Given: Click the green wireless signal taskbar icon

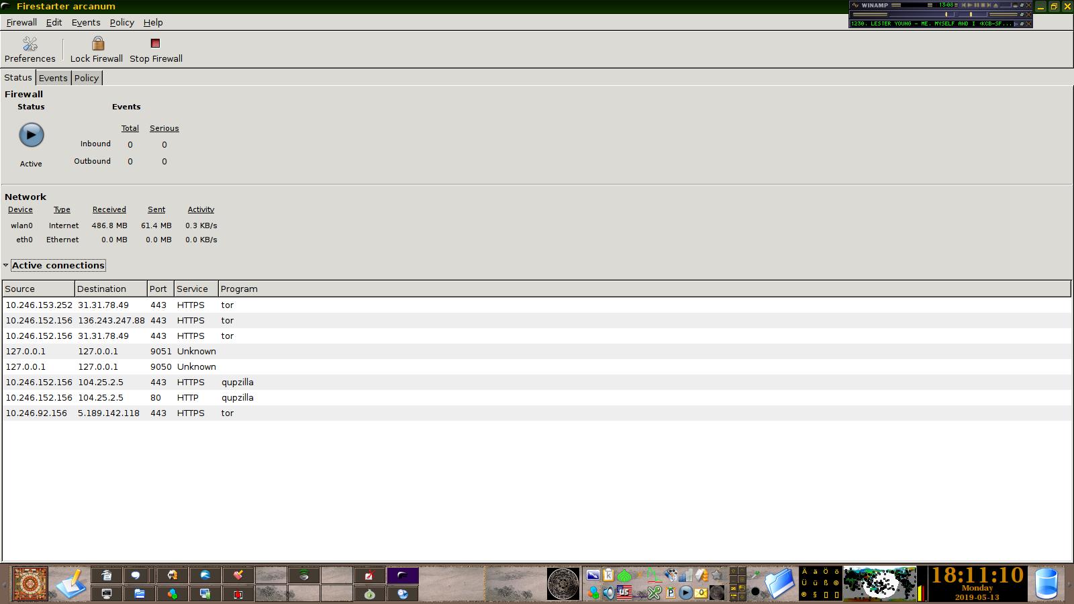Looking at the screenshot, I should pyautogui.click(x=304, y=575).
